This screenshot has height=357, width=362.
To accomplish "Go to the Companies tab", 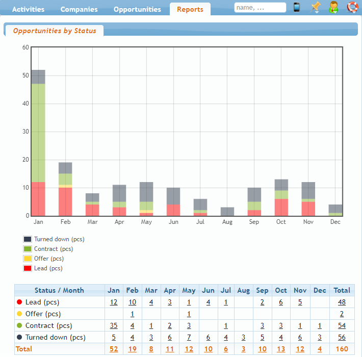I will tap(79, 9).
